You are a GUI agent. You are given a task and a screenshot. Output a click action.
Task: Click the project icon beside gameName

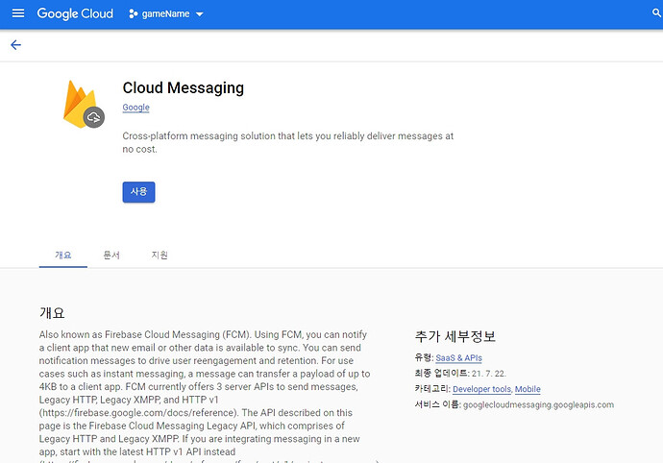(134, 14)
